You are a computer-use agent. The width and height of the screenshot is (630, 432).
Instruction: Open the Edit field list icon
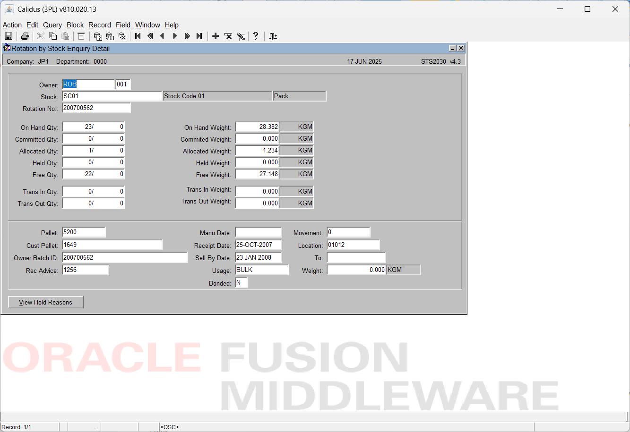81,36
